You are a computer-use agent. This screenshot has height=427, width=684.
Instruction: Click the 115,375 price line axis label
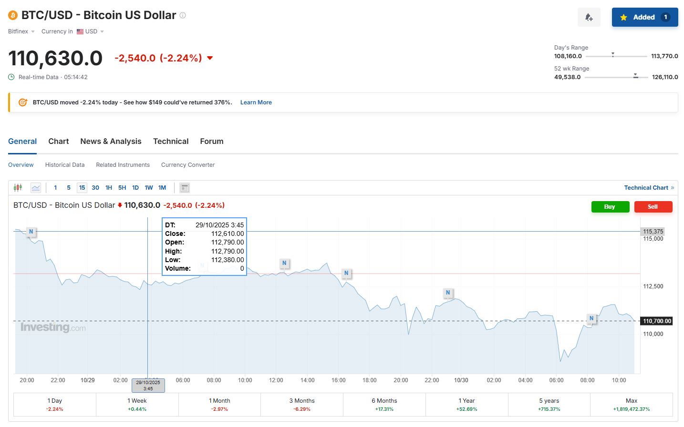[x=653, y=232]
